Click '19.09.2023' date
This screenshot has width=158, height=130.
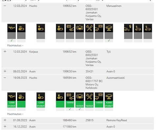(x=20, y=78)
